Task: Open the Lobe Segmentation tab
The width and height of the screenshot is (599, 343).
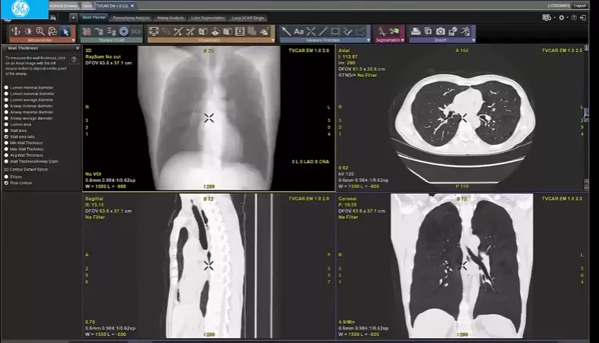Action: tap(208, 18)
